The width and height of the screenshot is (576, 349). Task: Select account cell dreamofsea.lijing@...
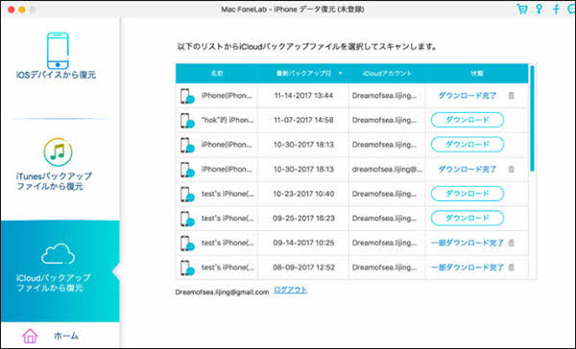[387, 169]
